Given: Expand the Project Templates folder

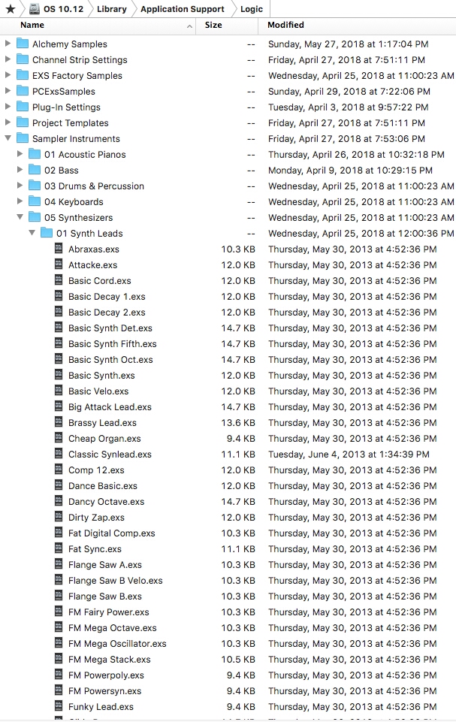Looking at the screenshot, I should (8, 122).
